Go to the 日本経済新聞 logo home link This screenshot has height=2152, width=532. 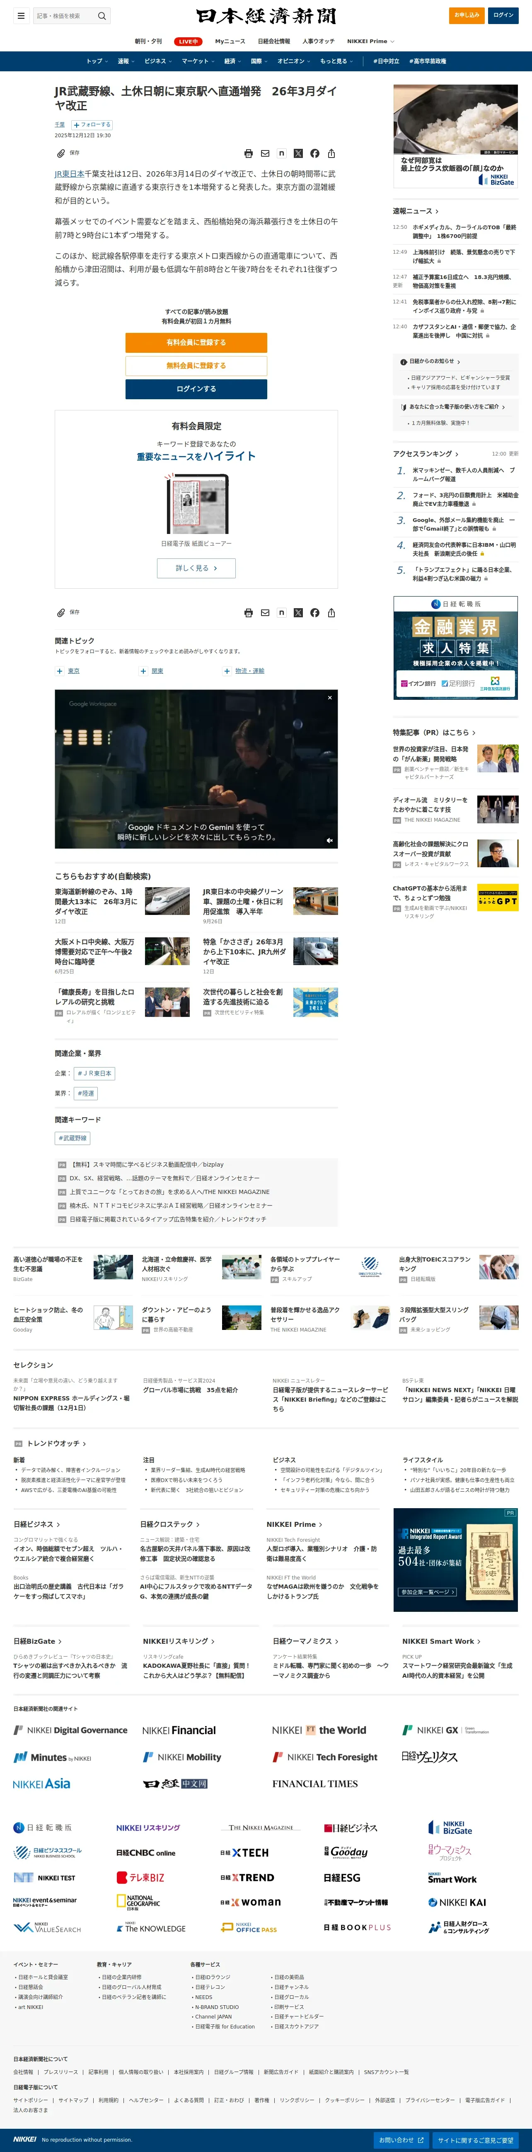[266, 16]
